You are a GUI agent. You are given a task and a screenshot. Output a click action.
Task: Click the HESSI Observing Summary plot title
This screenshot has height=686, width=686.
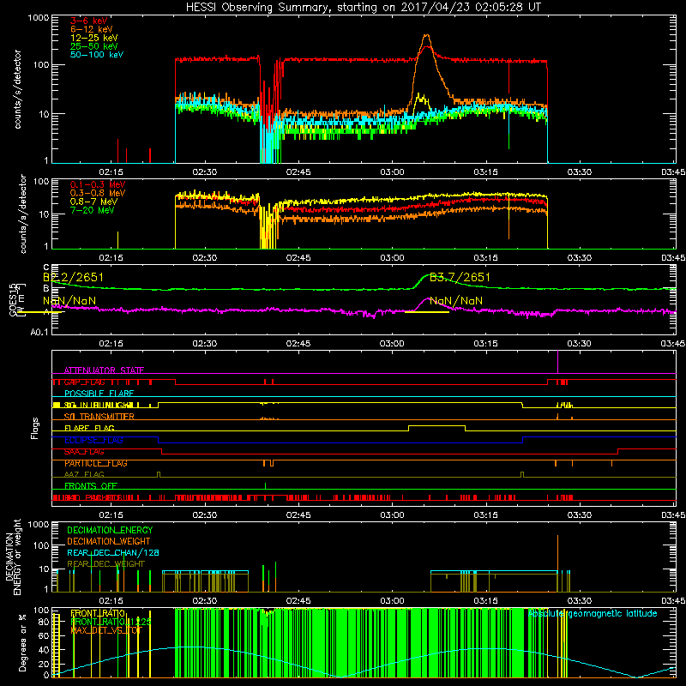click(364, 7)
